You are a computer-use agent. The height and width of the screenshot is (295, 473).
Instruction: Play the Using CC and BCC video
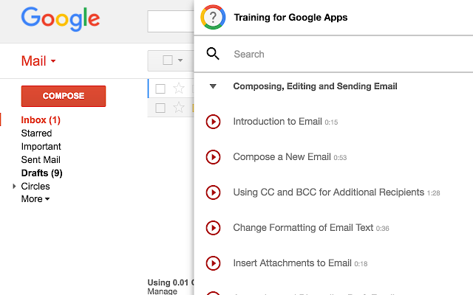point(213,192)
